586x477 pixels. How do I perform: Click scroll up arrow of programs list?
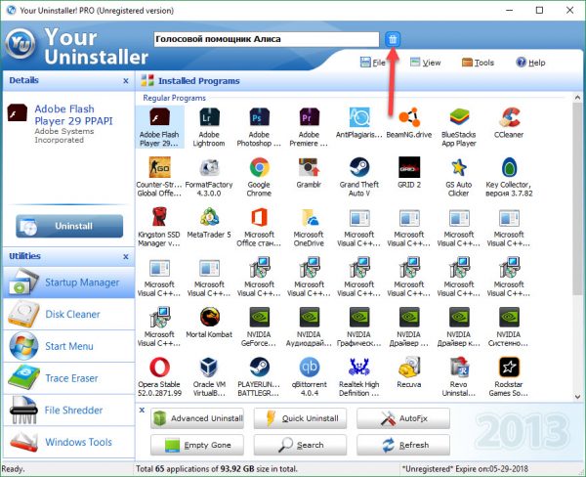coord(578,98)
